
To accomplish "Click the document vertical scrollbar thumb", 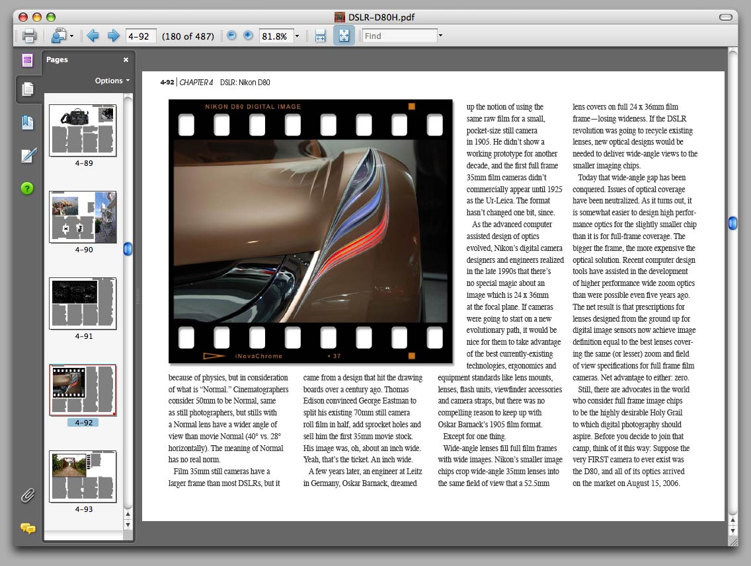I will pos(732,223).
